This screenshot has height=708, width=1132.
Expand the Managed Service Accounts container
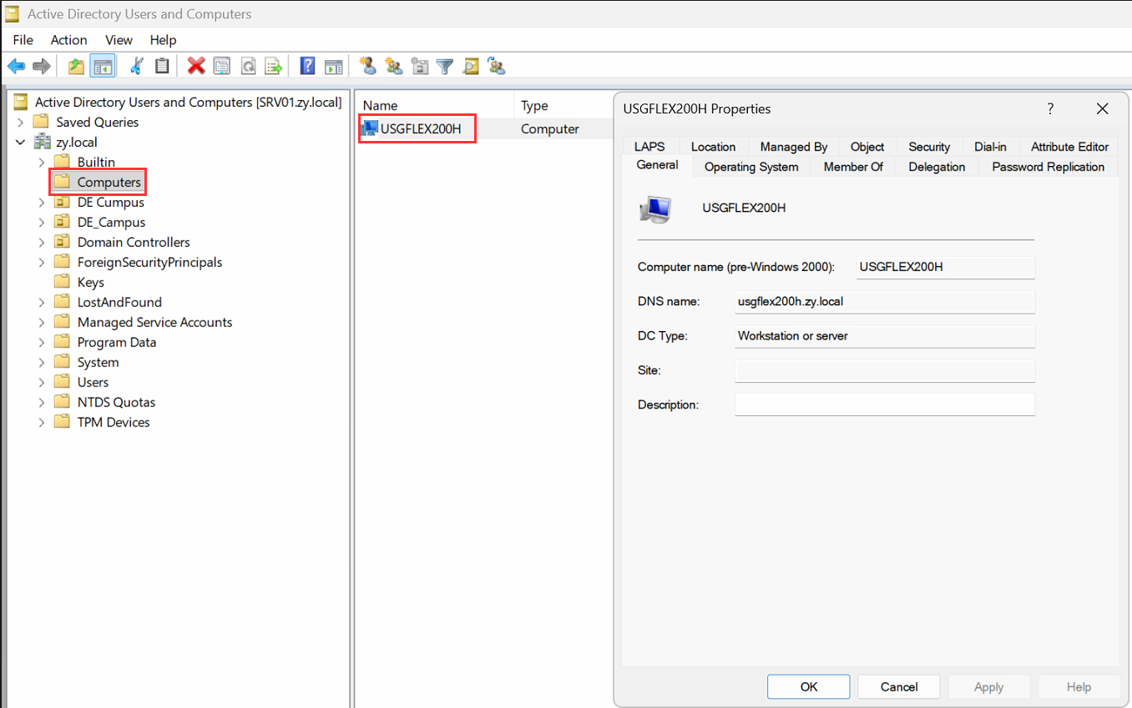(42, 323)
